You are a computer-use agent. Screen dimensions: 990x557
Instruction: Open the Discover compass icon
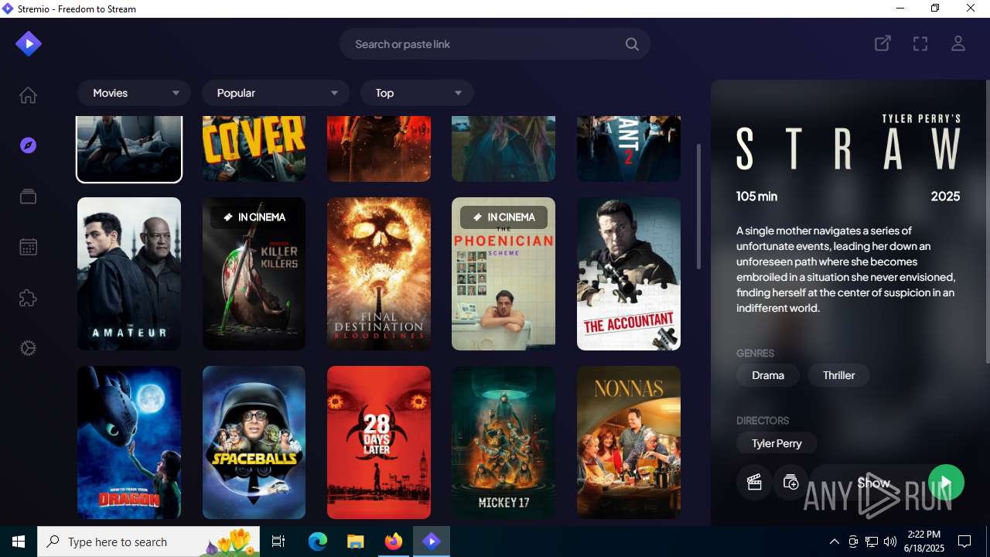(28, 145)
